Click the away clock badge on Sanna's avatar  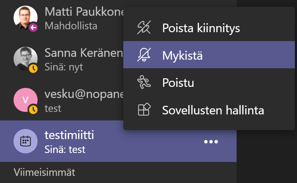pyautogui.click(x=33, y=68)
